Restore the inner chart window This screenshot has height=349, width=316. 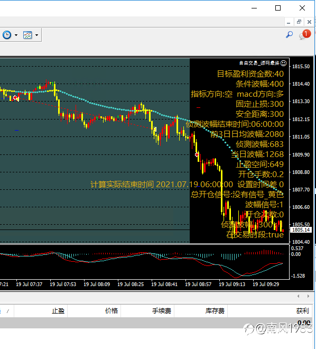pos(299,22)
